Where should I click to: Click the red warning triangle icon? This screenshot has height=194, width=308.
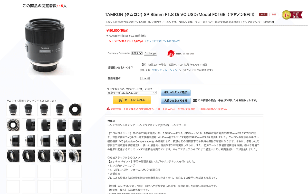pos(108,109)
